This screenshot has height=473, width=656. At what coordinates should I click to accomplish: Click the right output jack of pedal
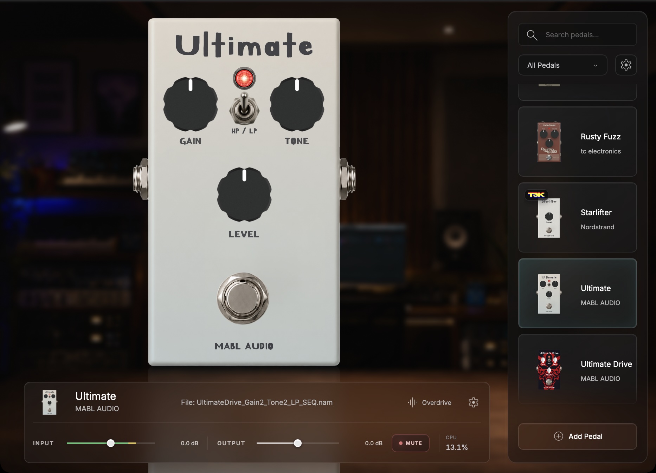pos(348,179)
